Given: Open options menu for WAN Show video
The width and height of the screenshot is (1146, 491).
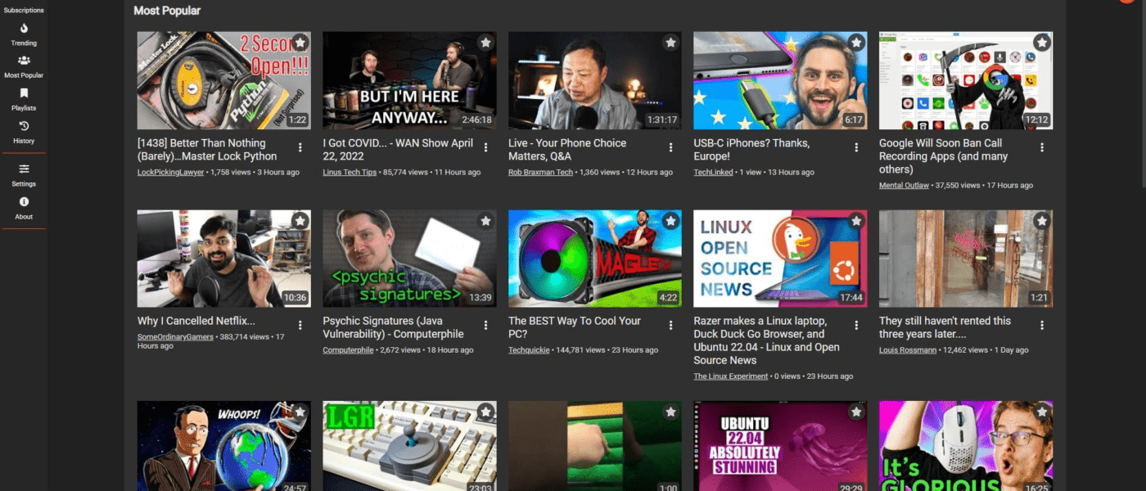Looking at the screenshot, I should pyautogui.click(x=485, y=147).
